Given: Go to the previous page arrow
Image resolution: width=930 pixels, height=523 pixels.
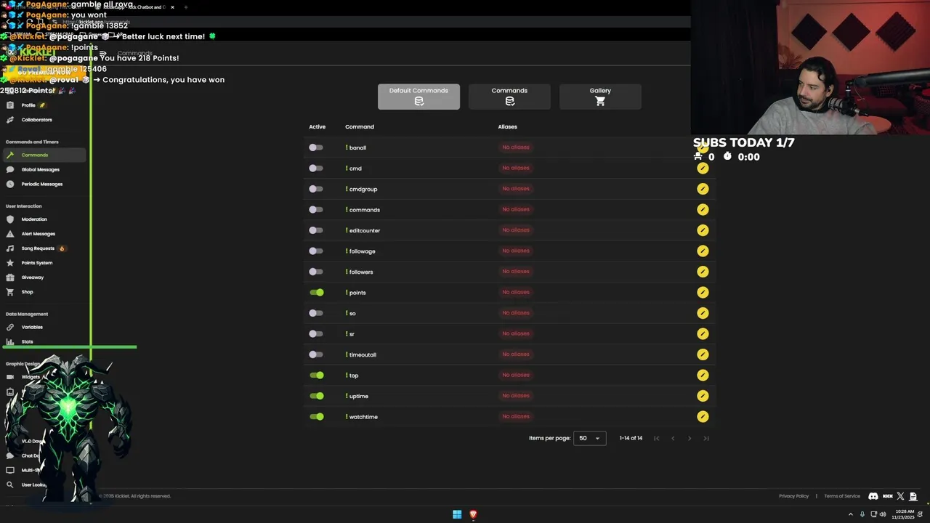Looking at the screenshot, I should coord(673,438).
